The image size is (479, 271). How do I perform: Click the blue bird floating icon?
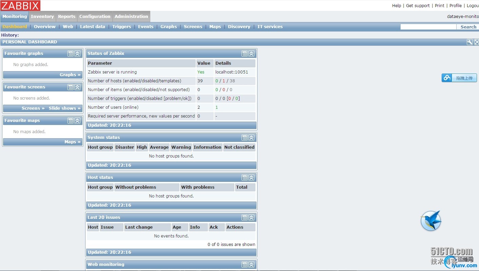coord(431,221)
